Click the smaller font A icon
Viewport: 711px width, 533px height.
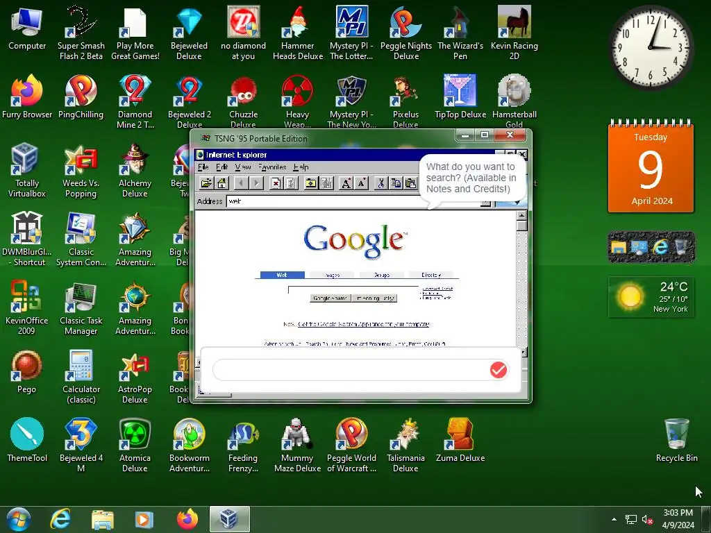[361, 183]
